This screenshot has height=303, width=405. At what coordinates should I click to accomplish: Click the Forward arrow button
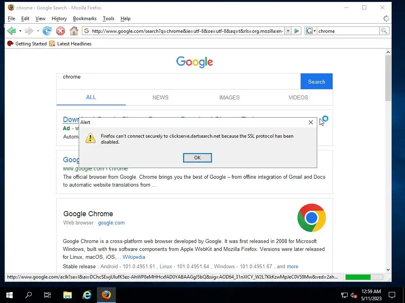29,31
